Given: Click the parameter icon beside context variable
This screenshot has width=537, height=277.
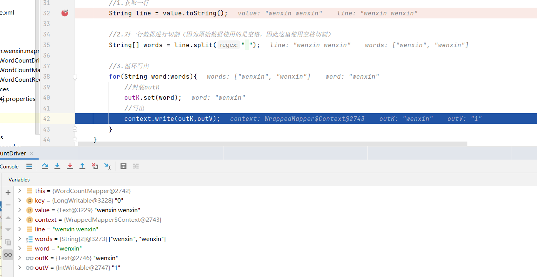Looking at the screenshot, I should click(30, 220).
